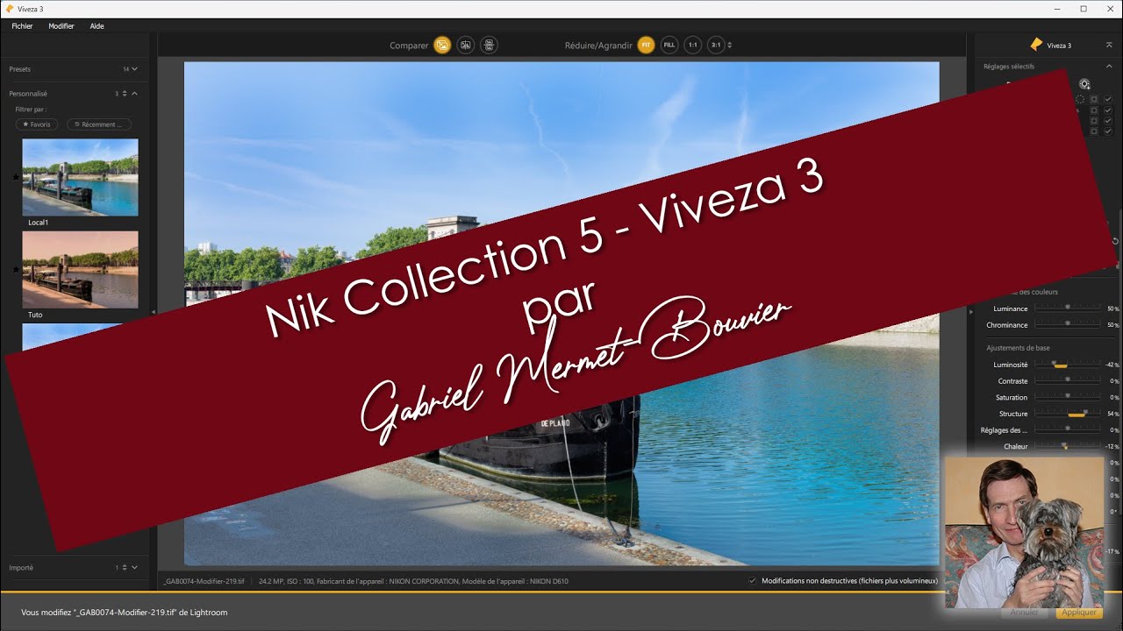The image size is (1123, 631).
Task: Filter presets by Récemment used
Action: tap(99, 124)
